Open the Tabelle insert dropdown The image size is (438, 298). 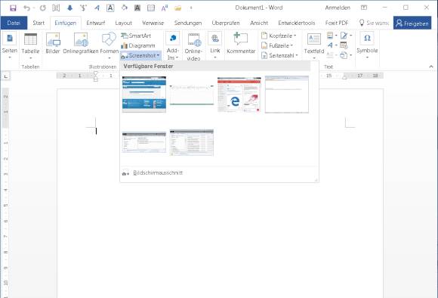[x=30, y=46]
